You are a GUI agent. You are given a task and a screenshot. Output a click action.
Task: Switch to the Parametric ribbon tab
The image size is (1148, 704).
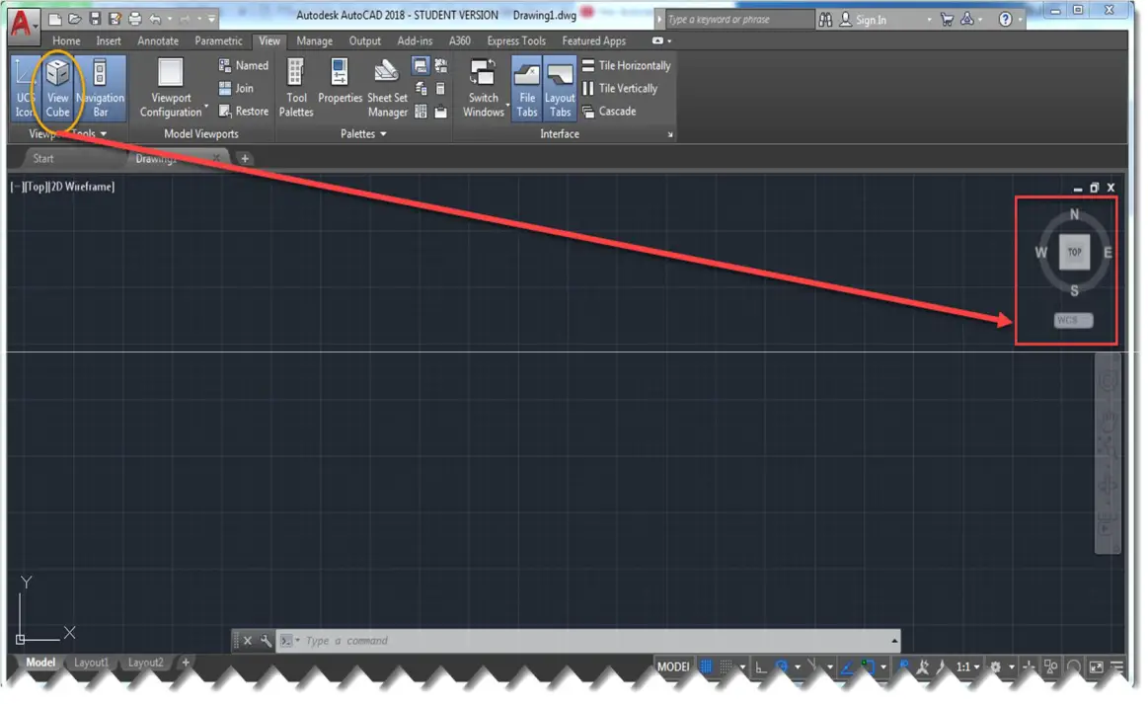[x=218, y=41]
